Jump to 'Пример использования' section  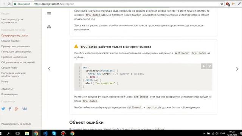[16, 46]
